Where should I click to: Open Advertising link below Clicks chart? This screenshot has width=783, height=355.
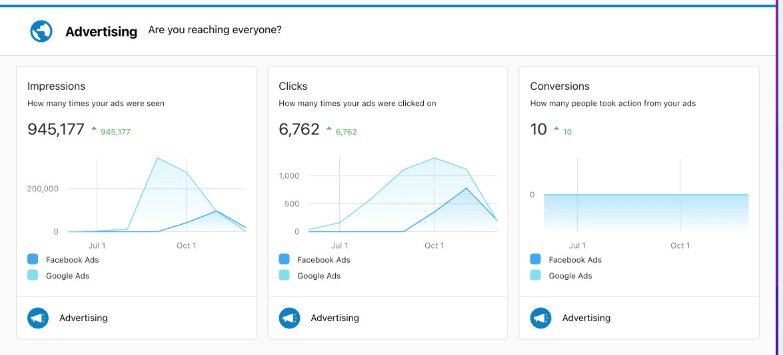point(335,318)
